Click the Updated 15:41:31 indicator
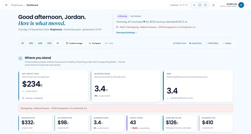This screenshot has height=134, width=251. pos(179,5)
